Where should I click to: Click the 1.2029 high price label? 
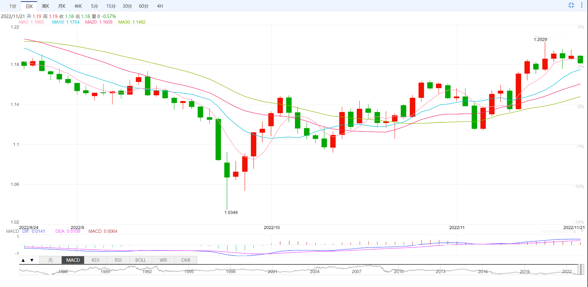click(x=540, y=39)
